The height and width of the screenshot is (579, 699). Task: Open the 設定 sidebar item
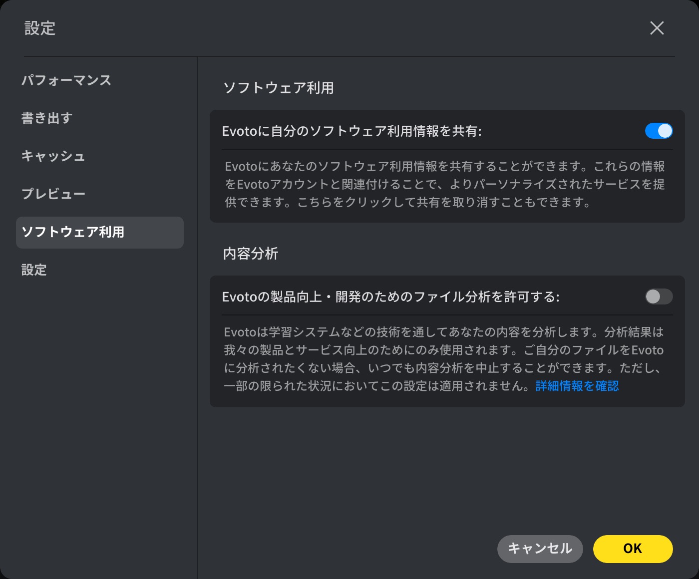34,270
